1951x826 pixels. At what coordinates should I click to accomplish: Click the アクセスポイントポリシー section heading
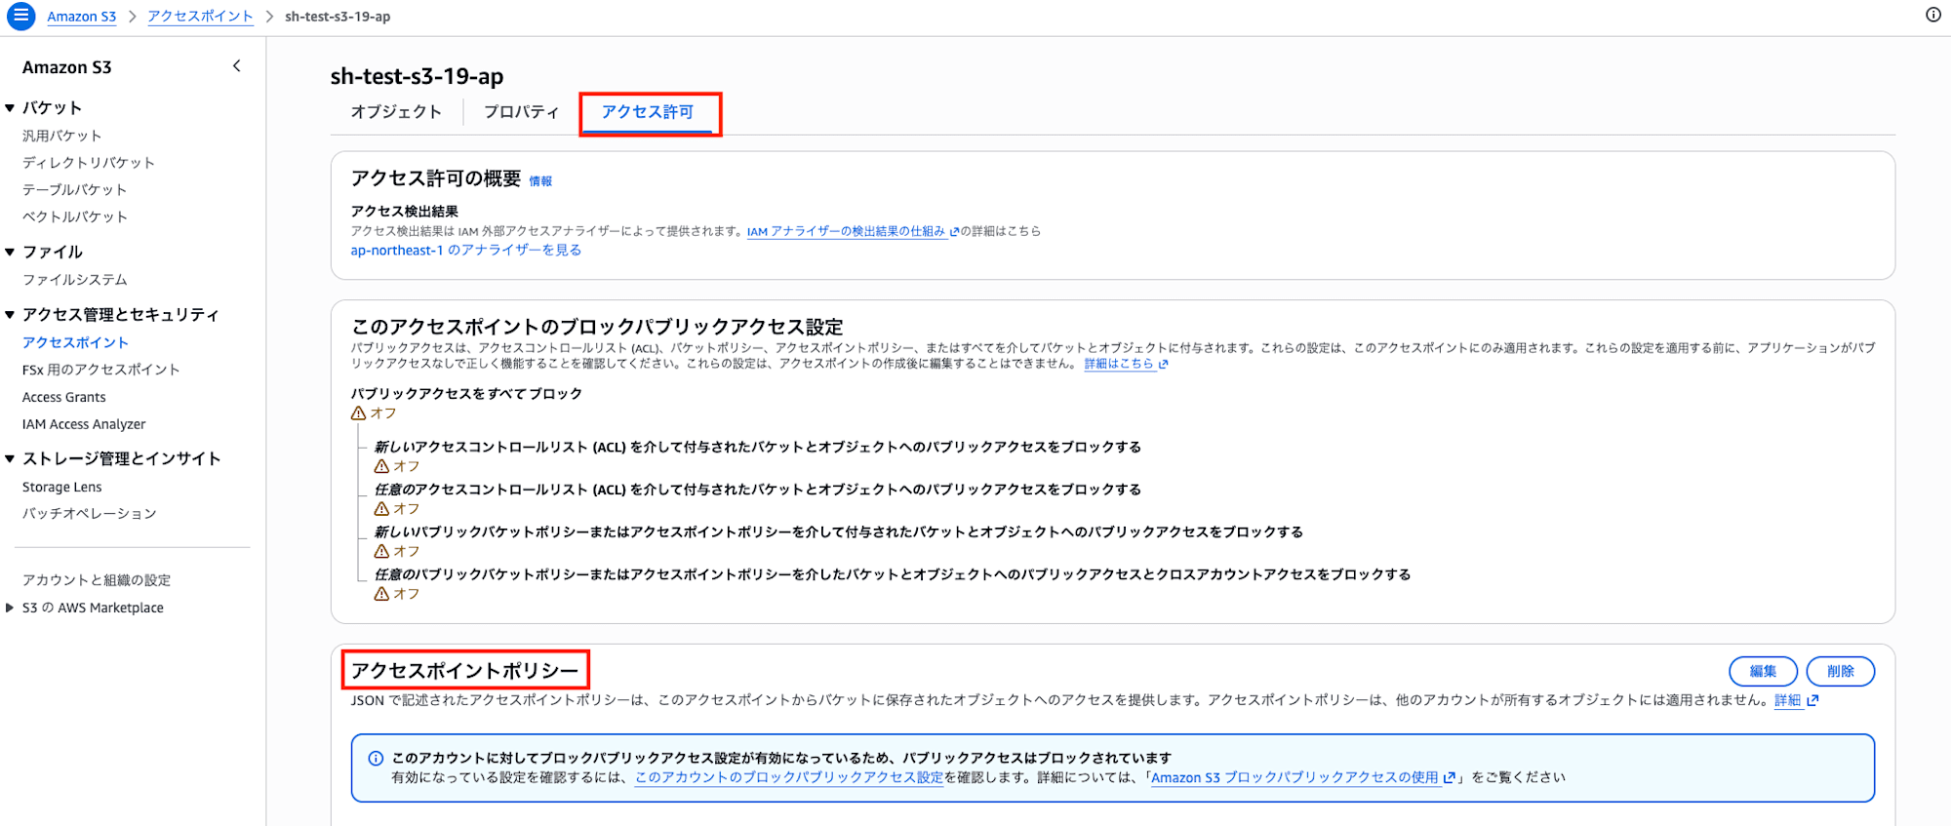point(465,671)
